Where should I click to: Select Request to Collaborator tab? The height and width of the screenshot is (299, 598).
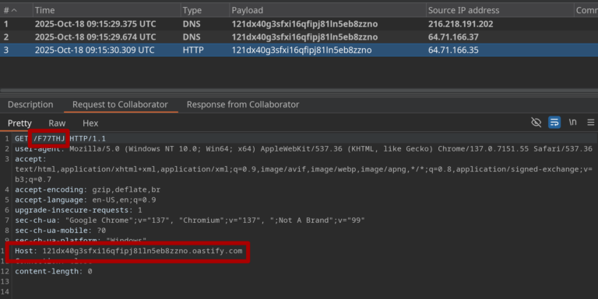pos(120,105)
